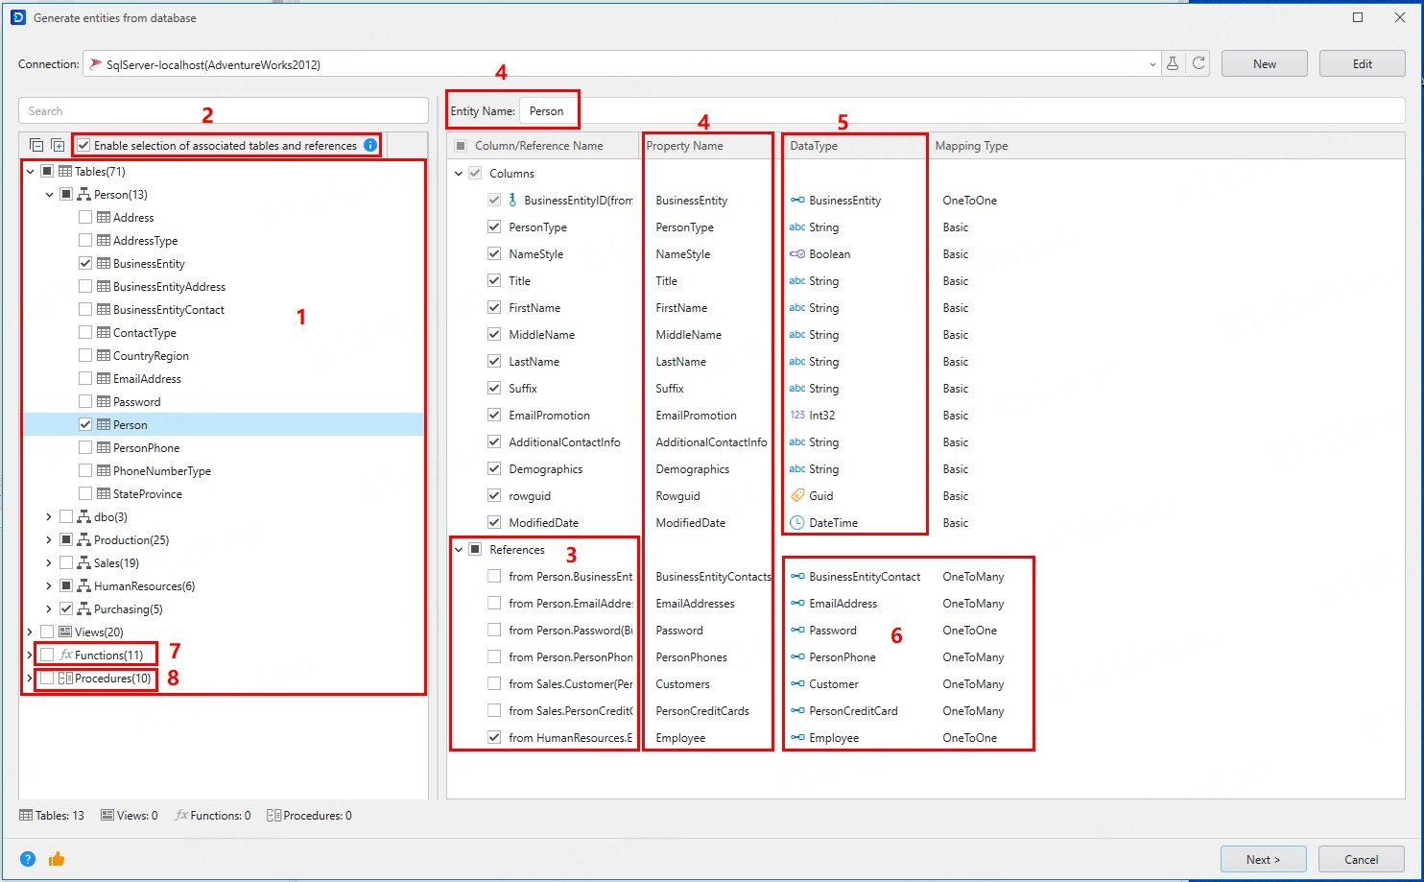Click the orange thumbs-up feedback icon
The width and height of the screenshot is (1424, 882).
57,859
